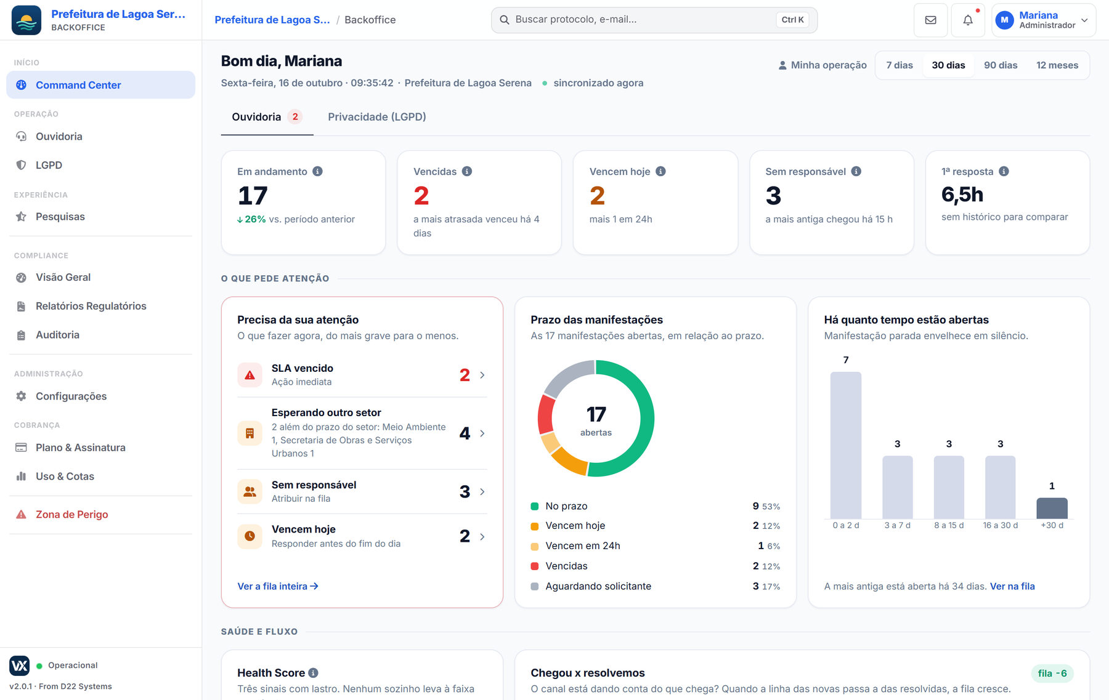Open Plano & Assinatura in sidebar
Viewport: 1109px width, 700px height.
point(100,448)
